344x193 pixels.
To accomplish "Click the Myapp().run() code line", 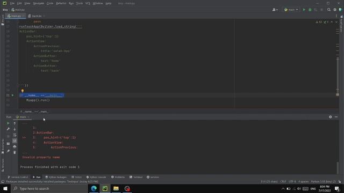I will click(38, 100).
